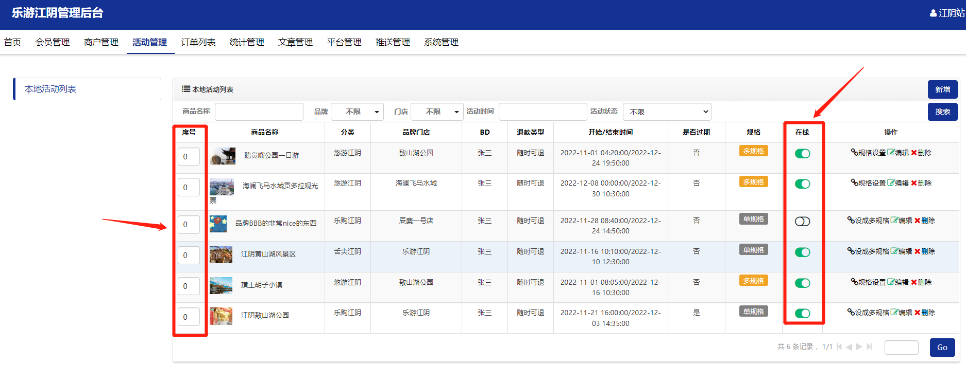Toggle online switch for 江阴敔山湖公园
Screen dimensions: 966x365
click(x=802, y=314)
